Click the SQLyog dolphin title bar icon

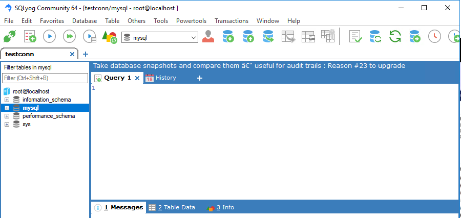click(8, 8)
